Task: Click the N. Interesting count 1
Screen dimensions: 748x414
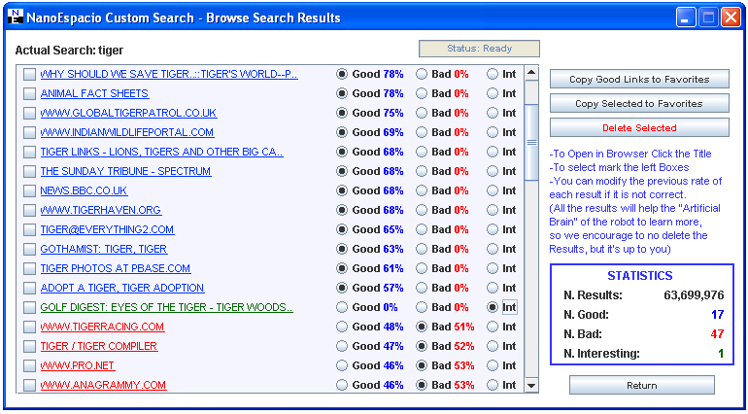Action: [721, 354]
